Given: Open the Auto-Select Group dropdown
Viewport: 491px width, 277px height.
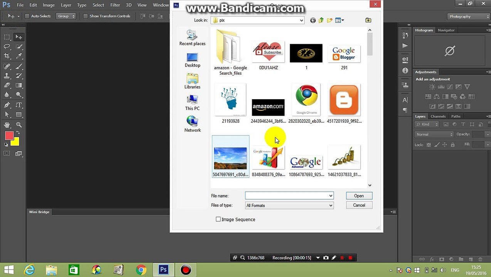Looking at the screenshot, I should point(66,16).
